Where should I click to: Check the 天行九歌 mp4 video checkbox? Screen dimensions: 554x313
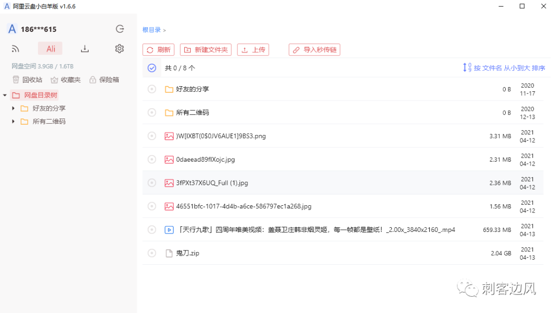click(152, 230)
